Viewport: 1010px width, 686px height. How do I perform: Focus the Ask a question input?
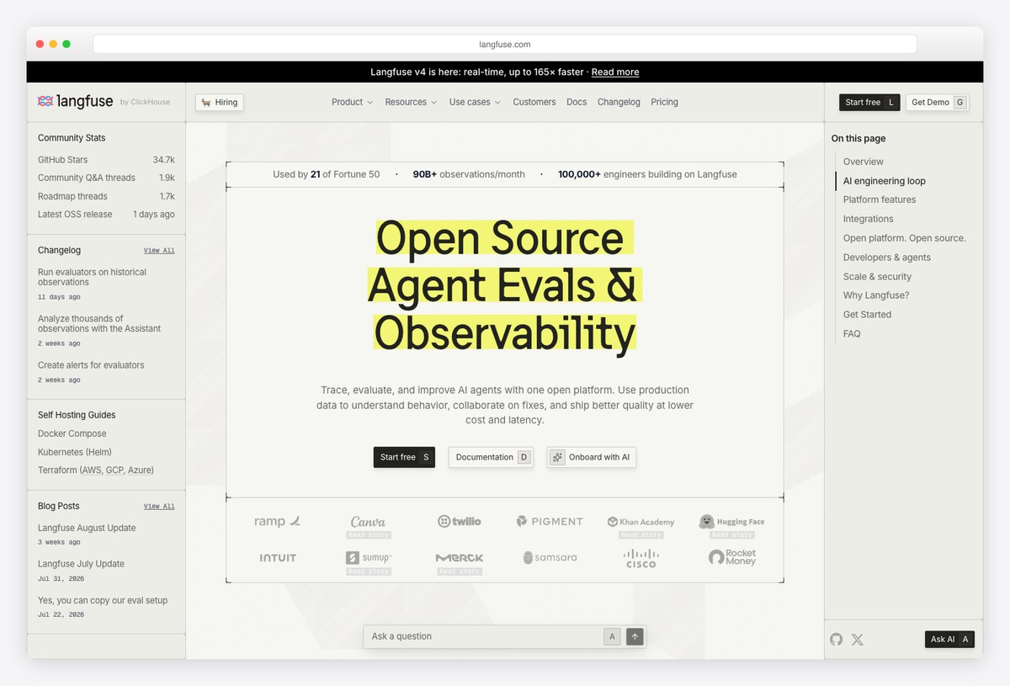(x=484, y=636)
